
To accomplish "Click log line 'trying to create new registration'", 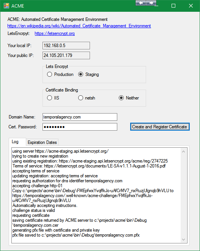I will [x=40, y=156].
